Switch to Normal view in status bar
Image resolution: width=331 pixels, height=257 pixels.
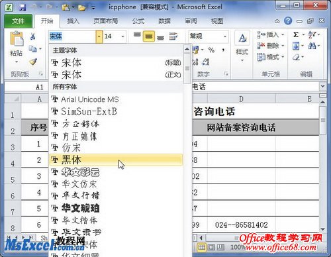(x=201, y=247)
